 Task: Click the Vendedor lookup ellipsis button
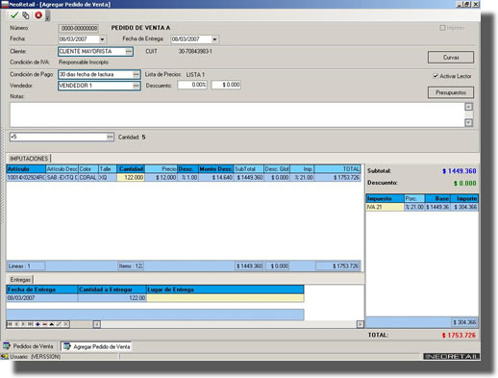click(x=137, y=86)
